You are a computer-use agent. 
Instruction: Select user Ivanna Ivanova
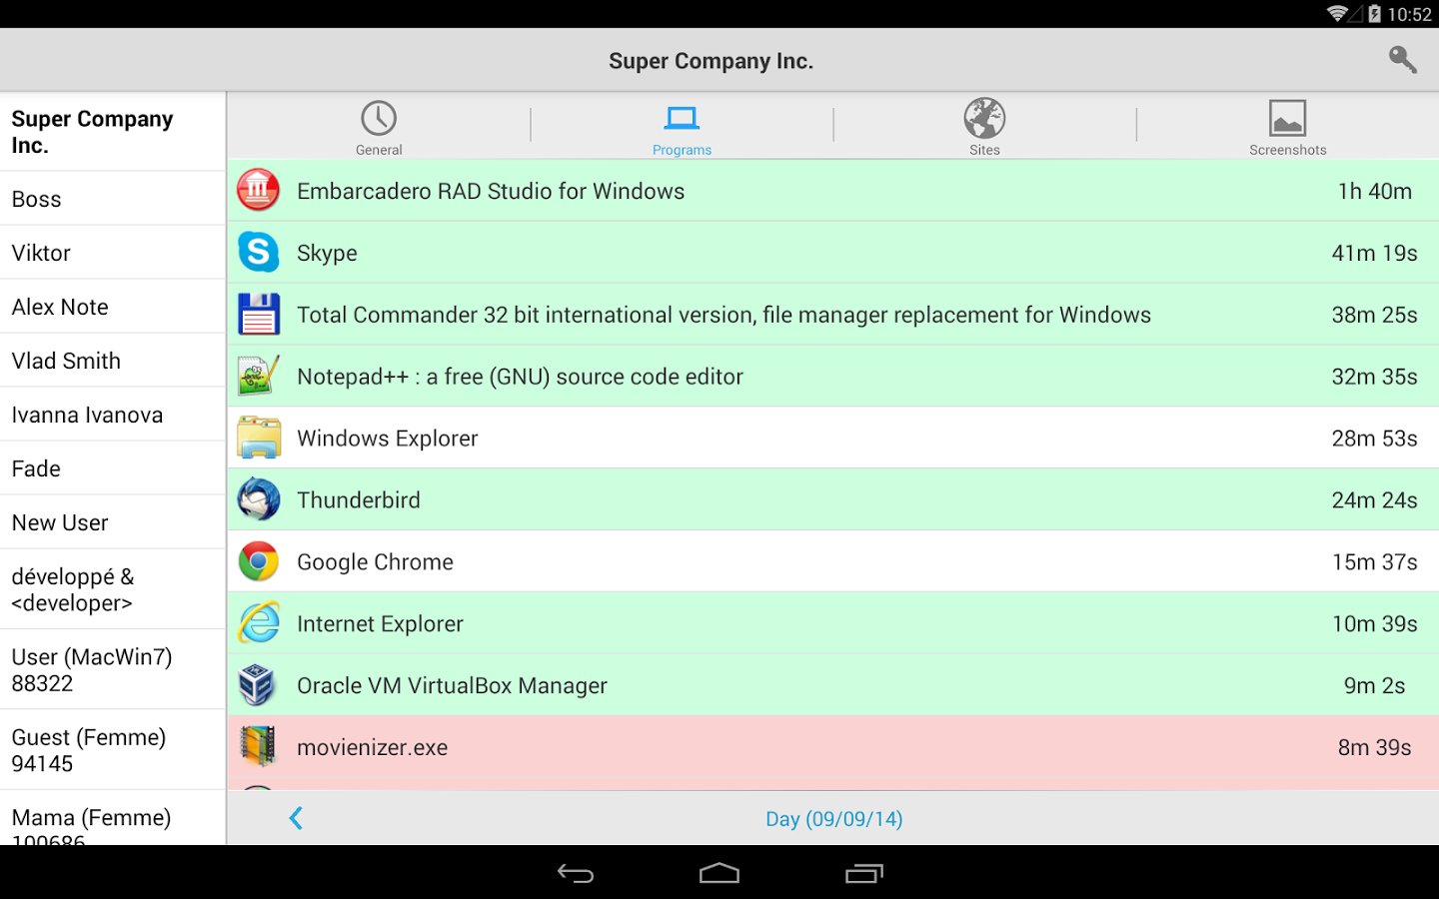(113, 415)
